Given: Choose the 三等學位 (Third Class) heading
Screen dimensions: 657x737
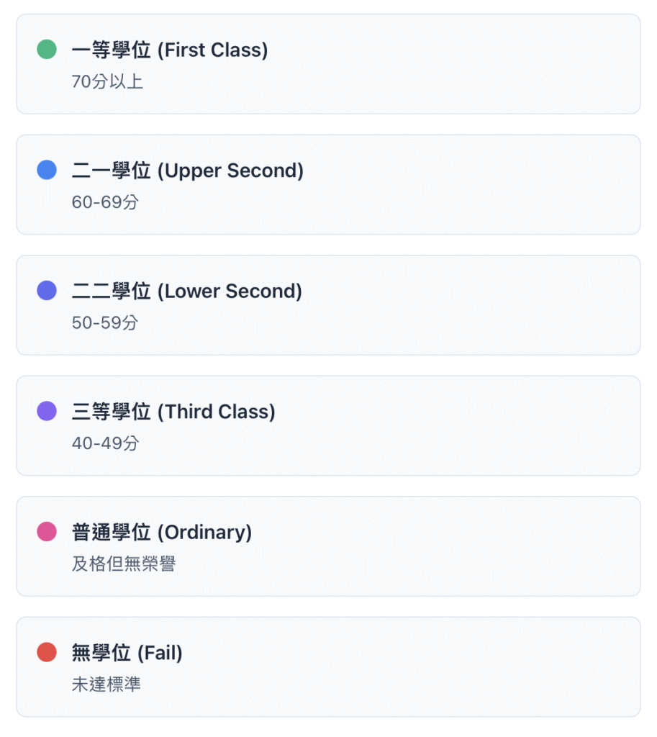Looking at the screenshot, I should (173, 412).
